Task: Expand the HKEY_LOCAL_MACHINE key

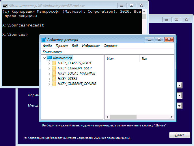Action: 49,74
